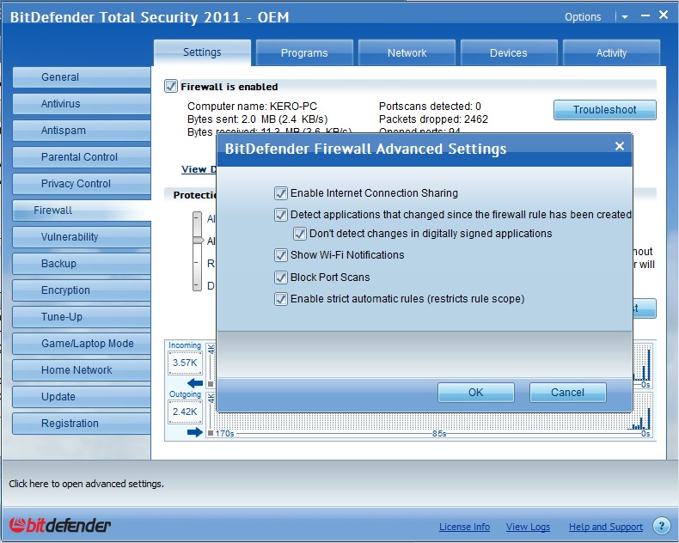Viewport: 679px width, 543px height.
Task: Click the bitdefender logo
Action: point(60,525)
